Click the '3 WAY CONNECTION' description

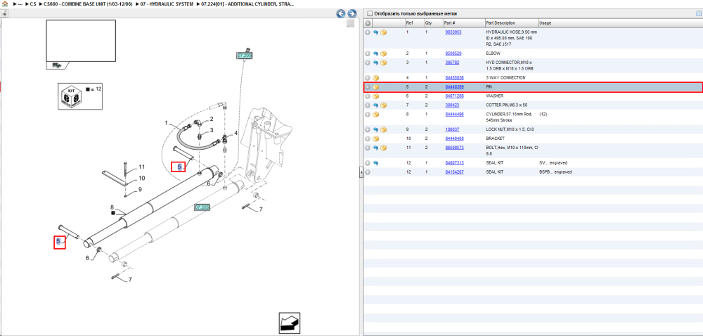505,78
